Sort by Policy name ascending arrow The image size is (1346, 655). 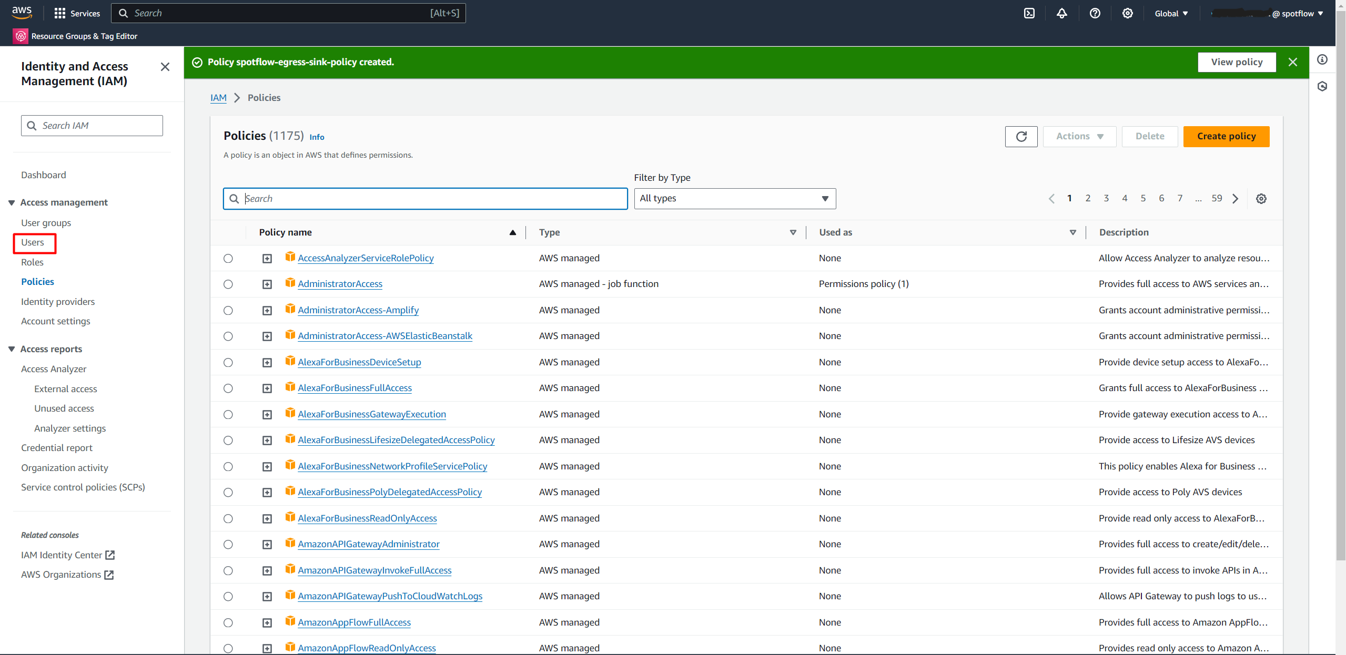[512, 232]
